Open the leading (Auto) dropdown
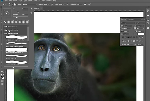This screenshot has width=150, height=101. (143, 26)
